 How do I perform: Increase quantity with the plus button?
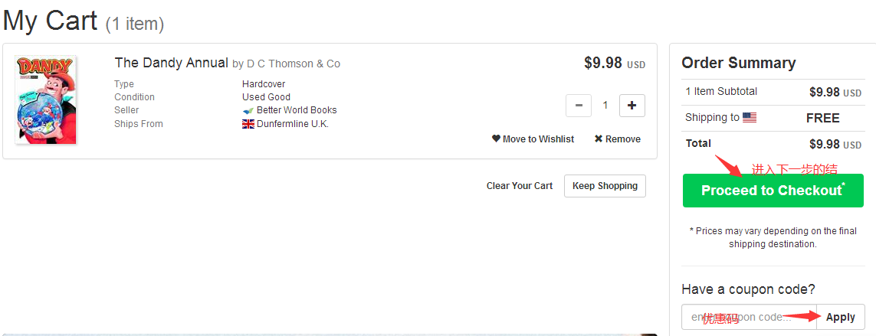click(x=632, y=106)
